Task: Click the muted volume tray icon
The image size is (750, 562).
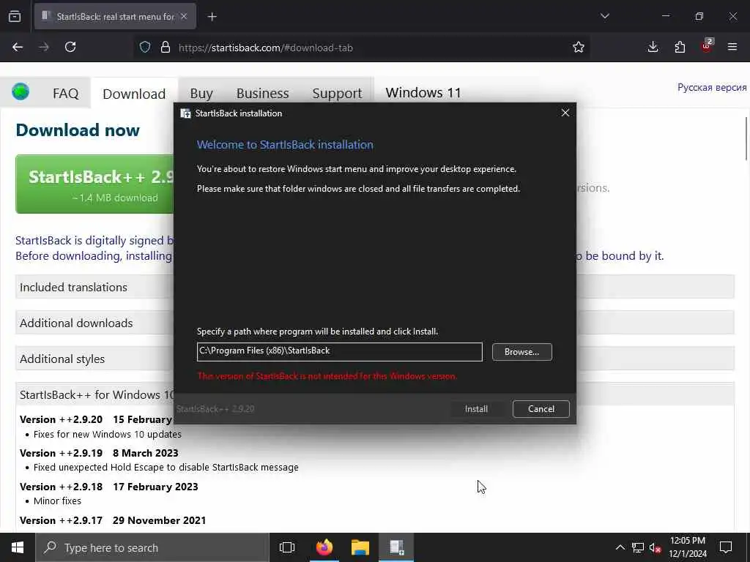Action: pos(656,548)
